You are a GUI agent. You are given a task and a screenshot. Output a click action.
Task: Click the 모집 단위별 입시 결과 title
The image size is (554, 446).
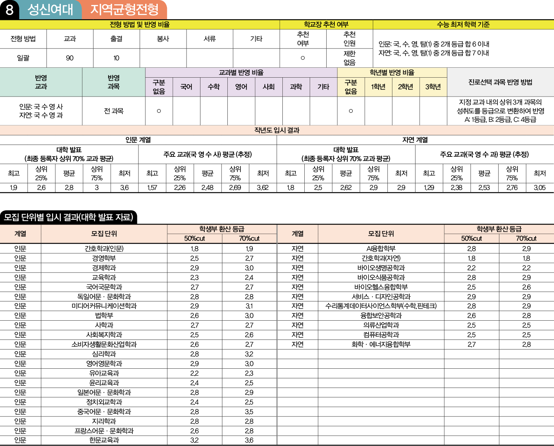tap(68, 218)
